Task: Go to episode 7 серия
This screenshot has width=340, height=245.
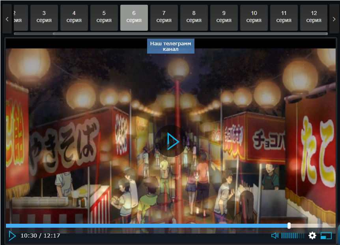Action: [164, 17]
